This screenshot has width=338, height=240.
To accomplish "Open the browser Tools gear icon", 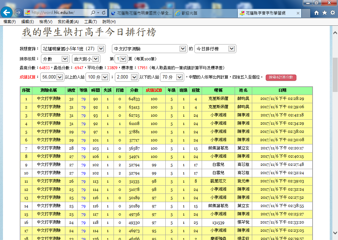I will 332,13.
